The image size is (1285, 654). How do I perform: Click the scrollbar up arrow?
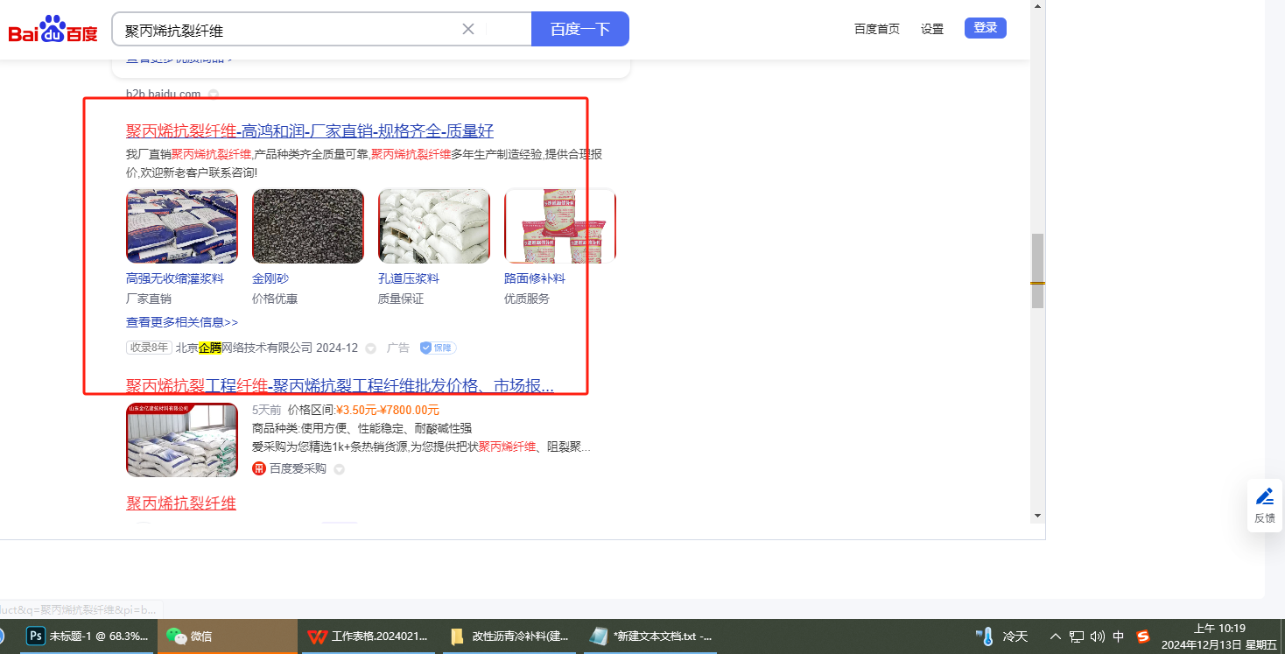pyautogui.click(x=1037, y=6)
